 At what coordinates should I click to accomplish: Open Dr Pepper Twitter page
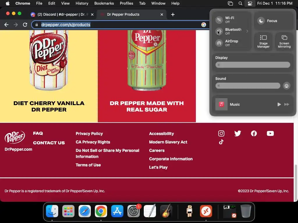237,134
